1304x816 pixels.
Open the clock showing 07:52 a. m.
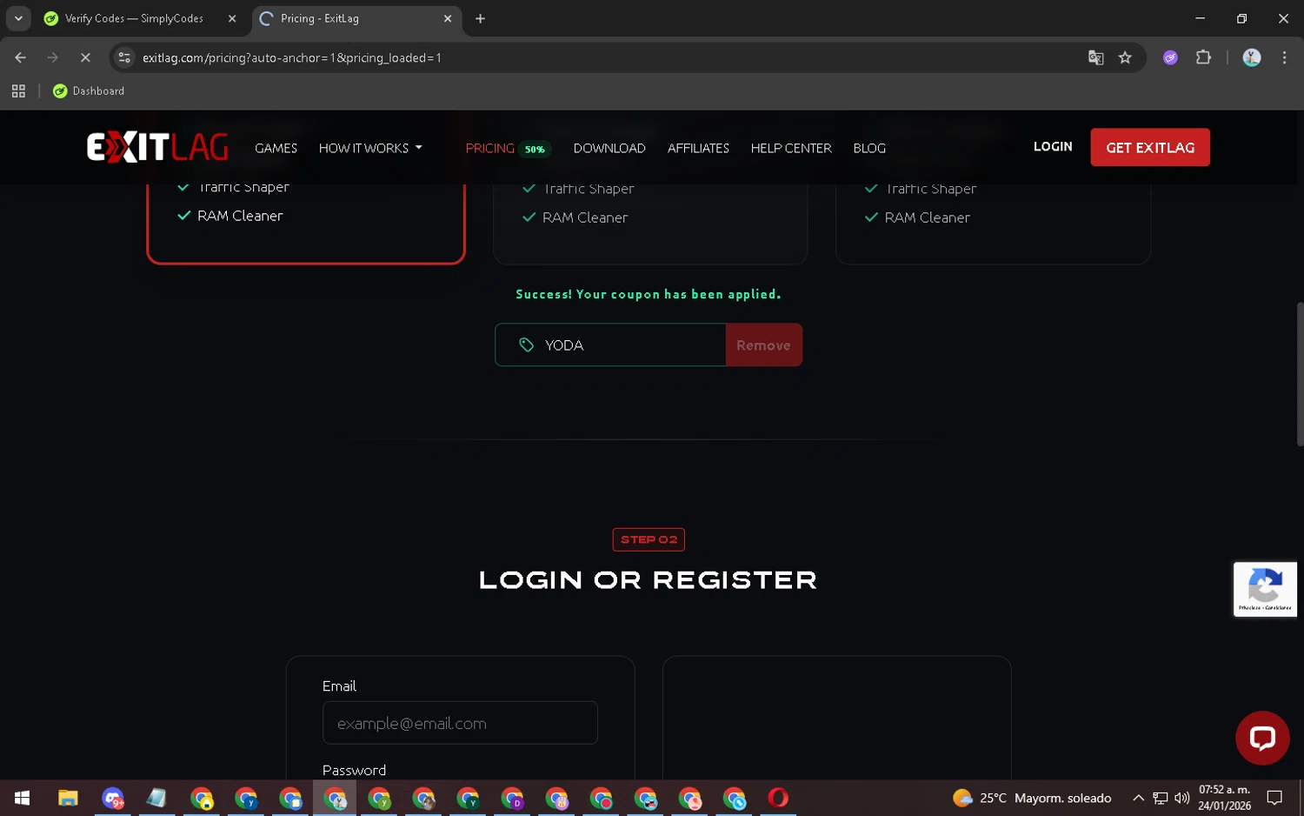point(1224,798)
